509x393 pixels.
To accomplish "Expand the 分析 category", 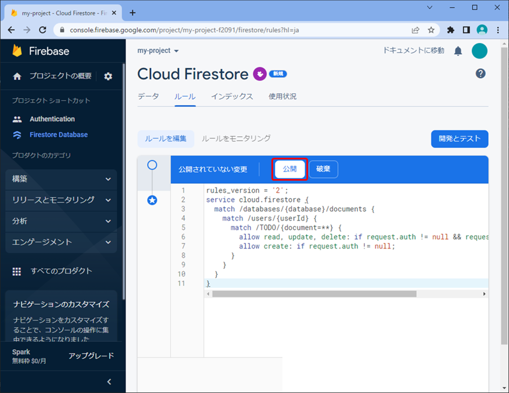I will click(61, 221).
